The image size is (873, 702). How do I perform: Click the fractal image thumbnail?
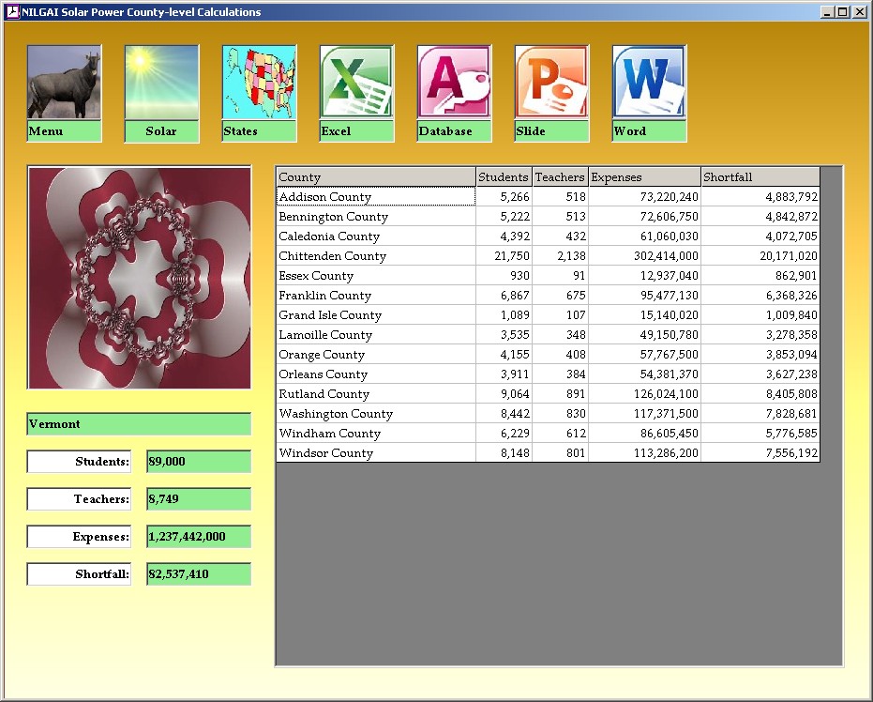(x=139, y=278)
